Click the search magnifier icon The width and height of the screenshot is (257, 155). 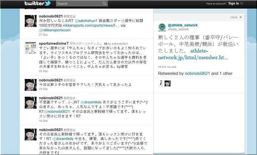(105, 4)
